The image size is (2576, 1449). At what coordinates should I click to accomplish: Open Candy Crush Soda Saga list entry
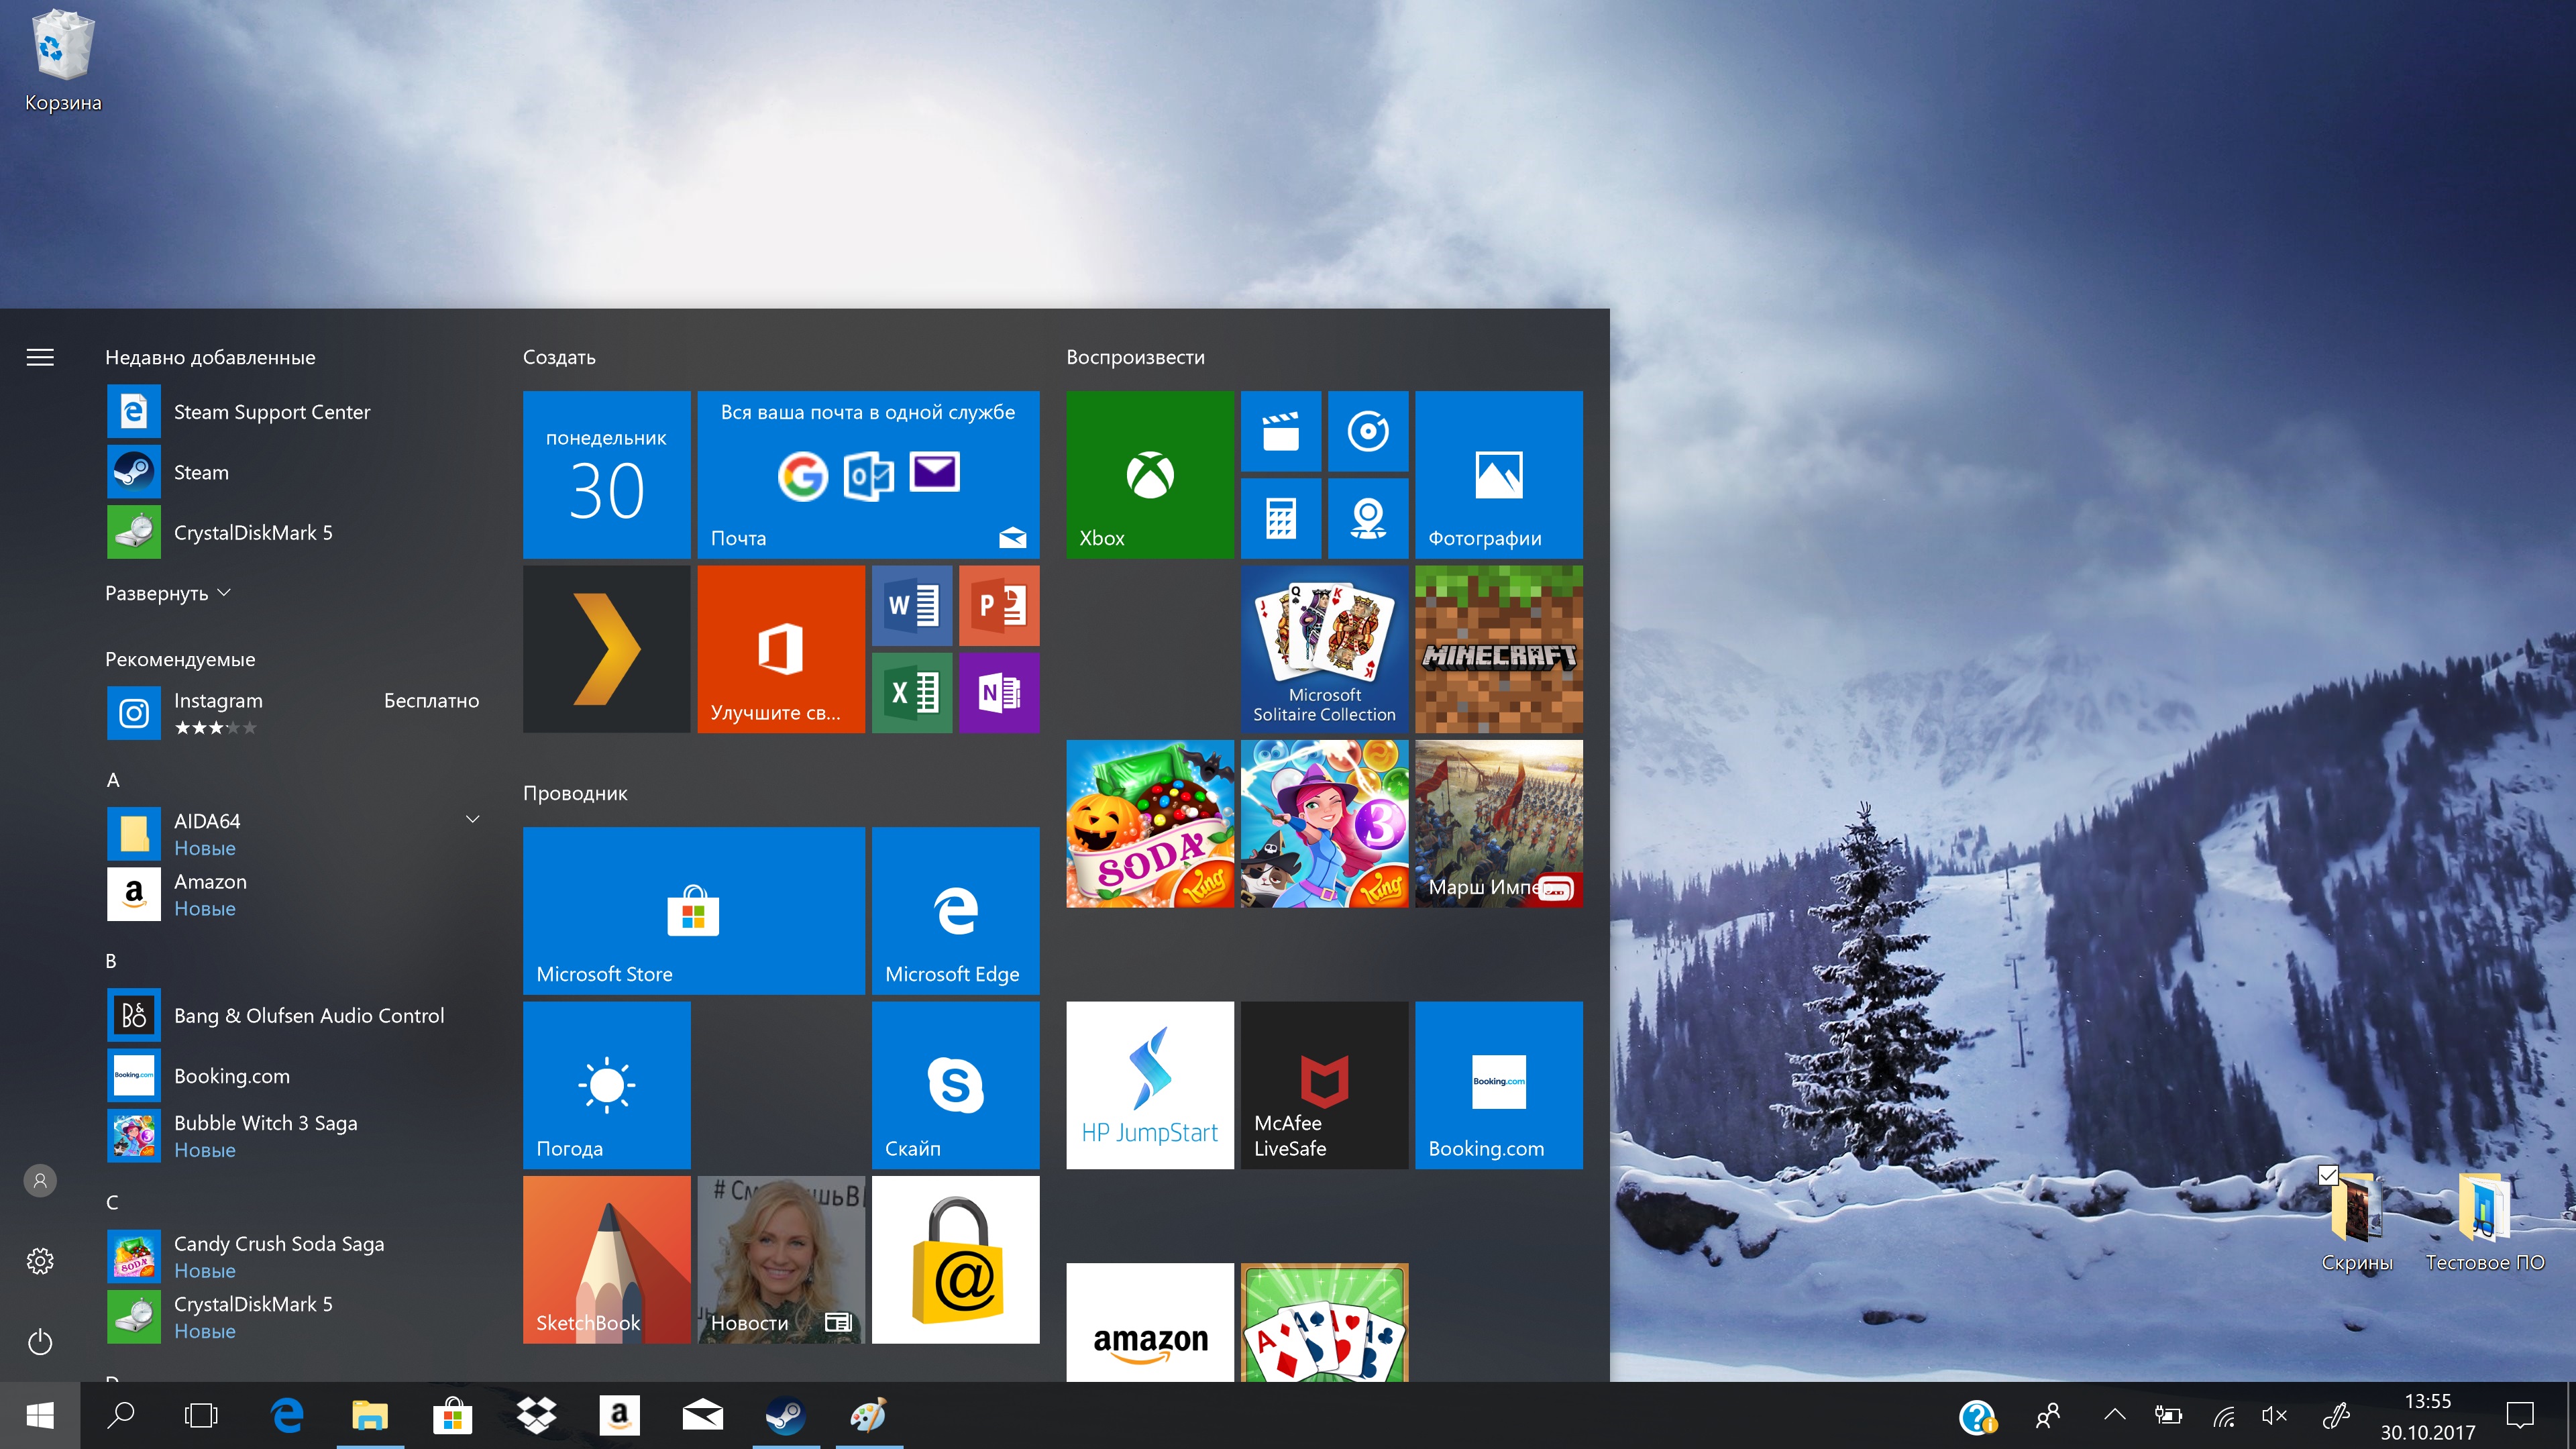294,1257
